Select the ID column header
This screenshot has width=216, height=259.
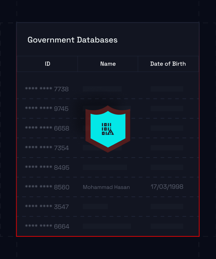click(x=48, y=64)
